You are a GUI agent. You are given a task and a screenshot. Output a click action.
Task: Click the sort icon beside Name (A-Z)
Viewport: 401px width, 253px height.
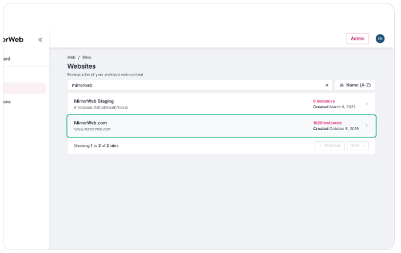click(342, 85)
